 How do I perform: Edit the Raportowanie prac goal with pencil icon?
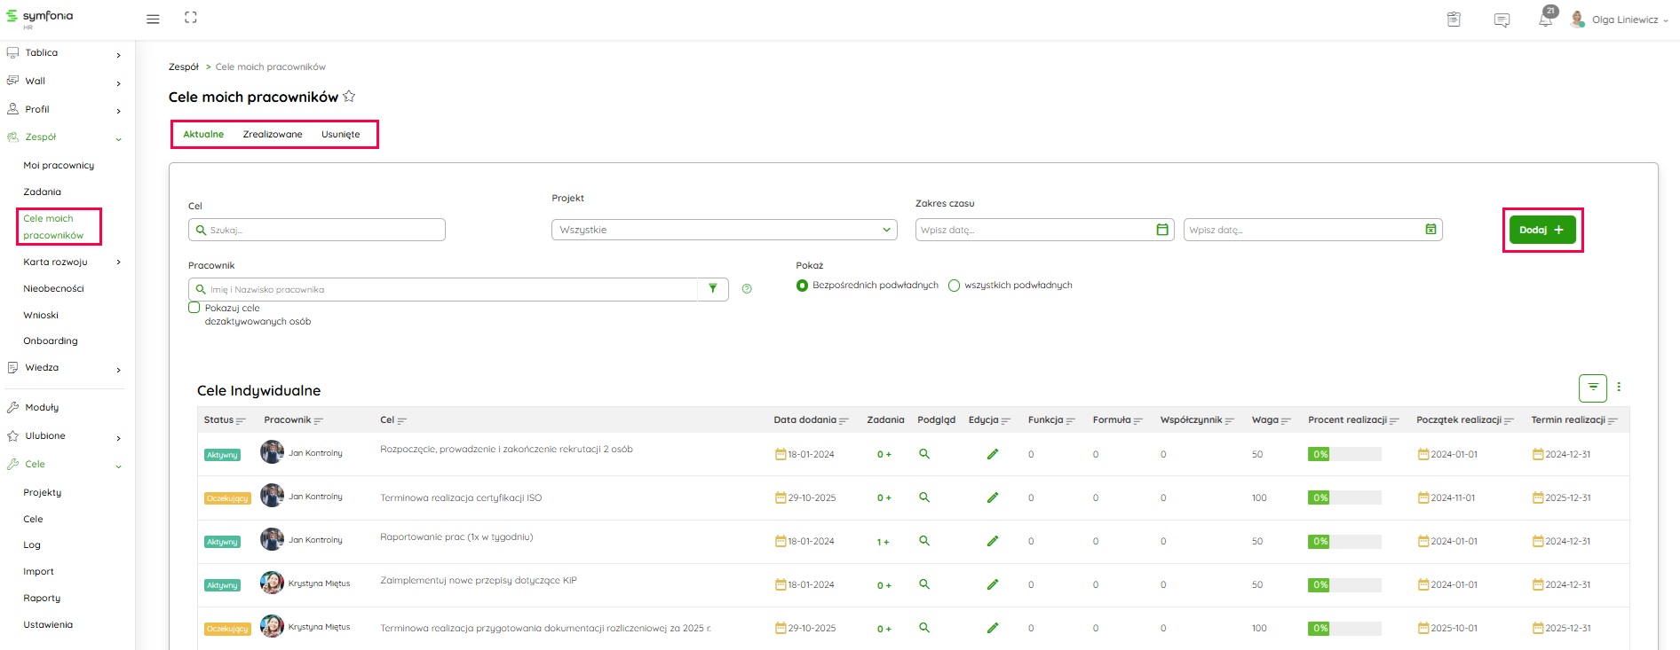(993, 541)
